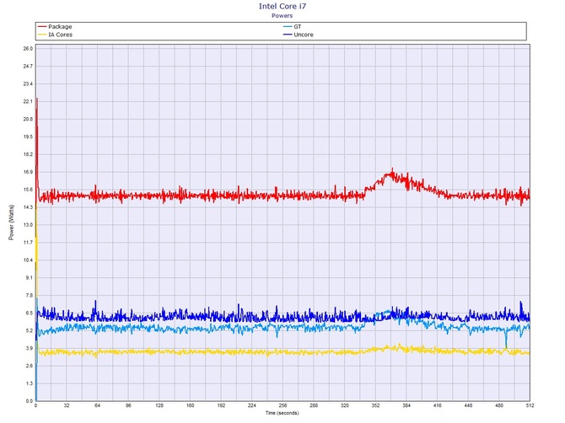Click the Uncore legend entry
This screenshot has height=423, width=565.
point(298,35)
